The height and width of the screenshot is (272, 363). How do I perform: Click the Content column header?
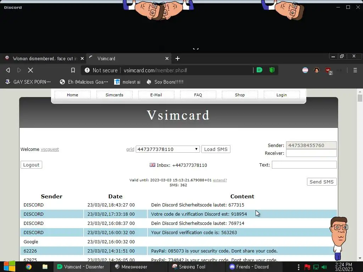point(242,196)
